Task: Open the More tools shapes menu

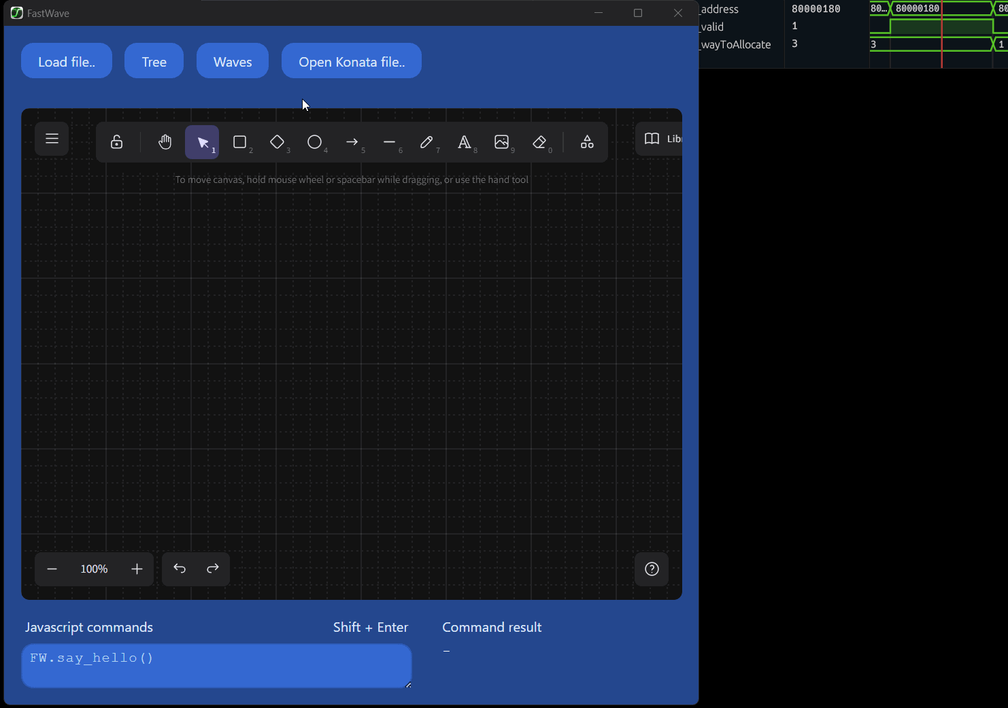Action: pyautogui.click(x=587, y=142)
